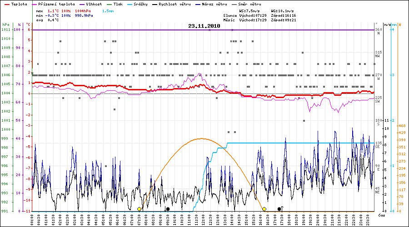The width and height of the screenshot is (409, 227).
Task: Click the sun Západ:16:16 sunset time
Action: coord(284,15)
